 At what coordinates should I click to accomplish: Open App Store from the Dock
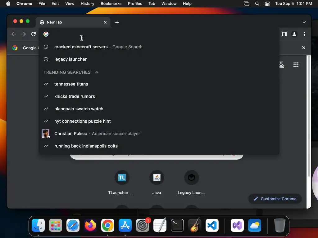click(125, 225)
